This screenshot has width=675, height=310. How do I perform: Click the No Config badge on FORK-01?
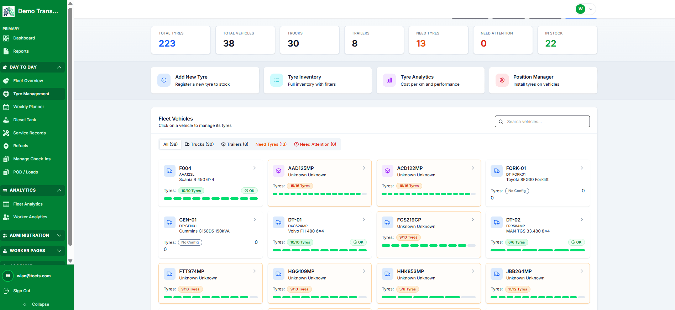click(517, 191)
